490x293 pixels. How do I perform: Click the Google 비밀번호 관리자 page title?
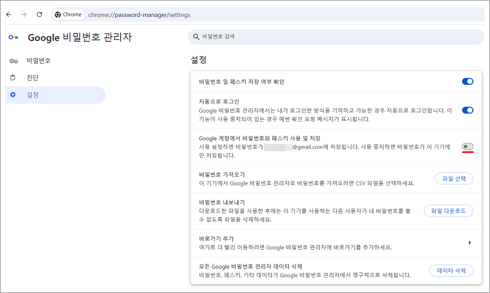[80, 37]
